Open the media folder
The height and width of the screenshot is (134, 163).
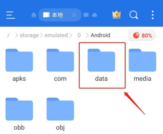(142, 65)
